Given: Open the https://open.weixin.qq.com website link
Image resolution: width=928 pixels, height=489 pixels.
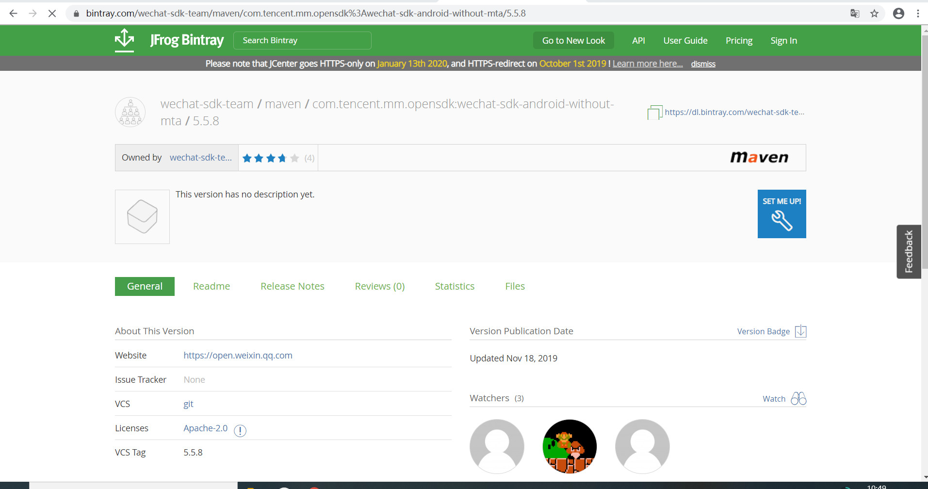Looking at the screenshot, I should point(238,355).
